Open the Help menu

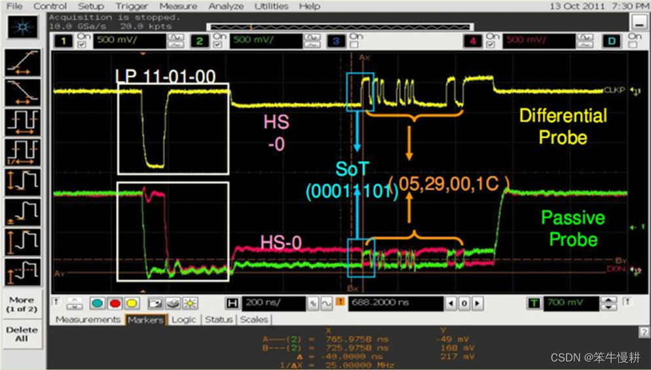309,7
